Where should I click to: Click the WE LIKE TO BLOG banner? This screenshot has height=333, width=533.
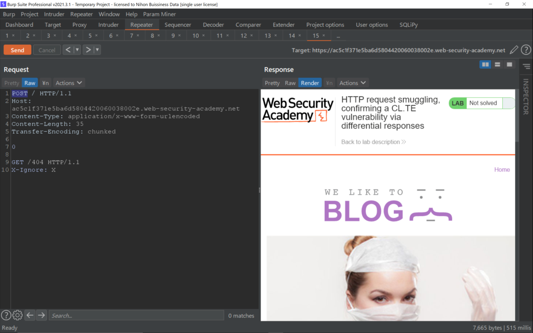[388, 206]
